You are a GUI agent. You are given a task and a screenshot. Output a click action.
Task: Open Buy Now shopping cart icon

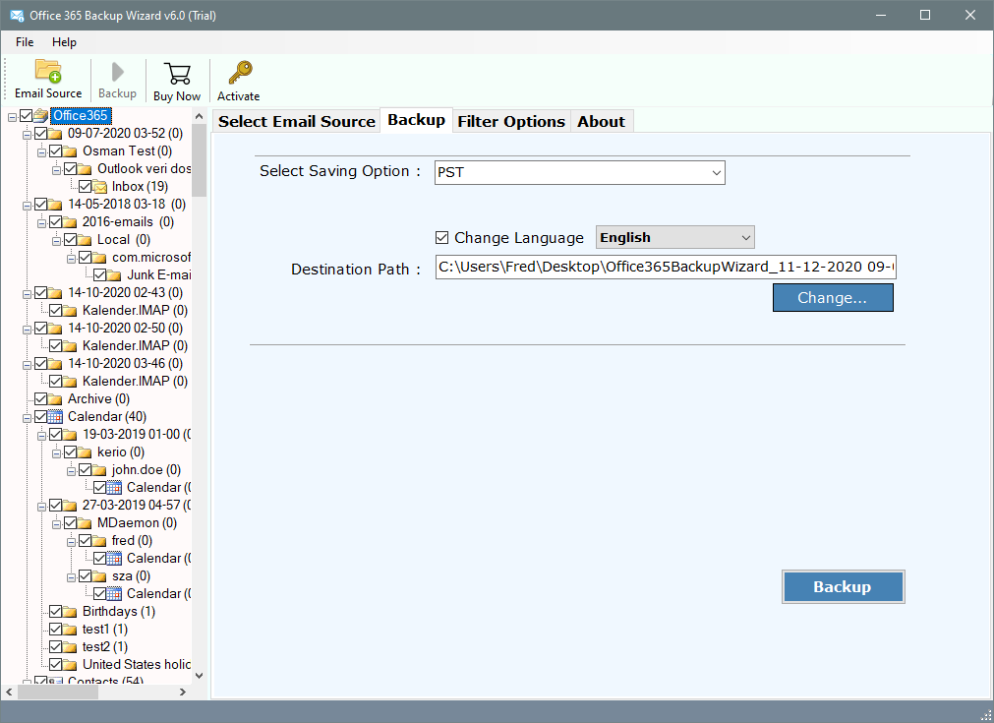point(177,74)
